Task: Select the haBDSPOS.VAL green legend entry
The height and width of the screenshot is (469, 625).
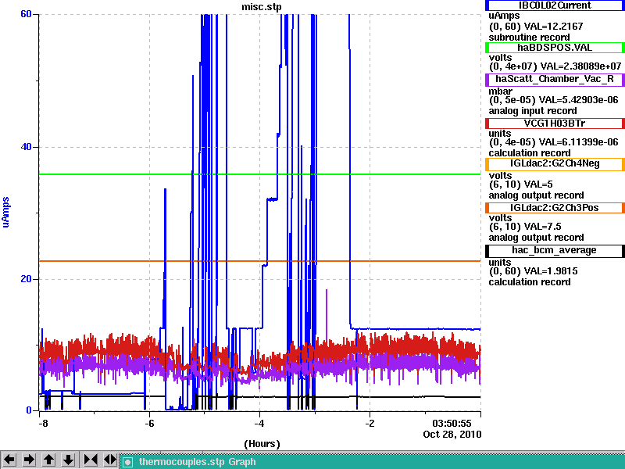Action: coord(555,48)
